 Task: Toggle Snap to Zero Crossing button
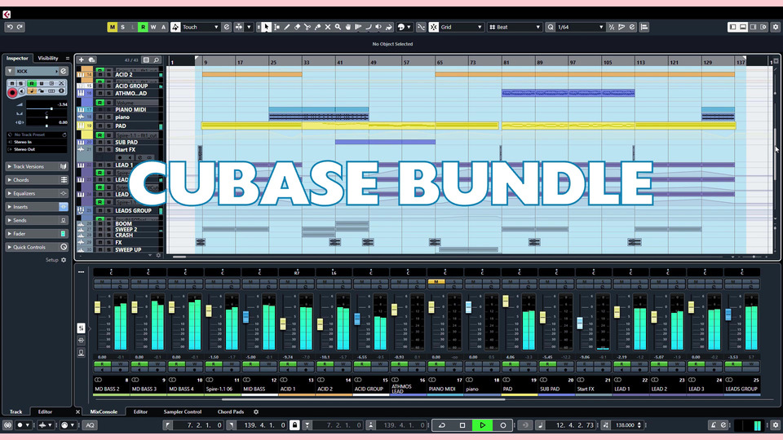tap(421, 27)
